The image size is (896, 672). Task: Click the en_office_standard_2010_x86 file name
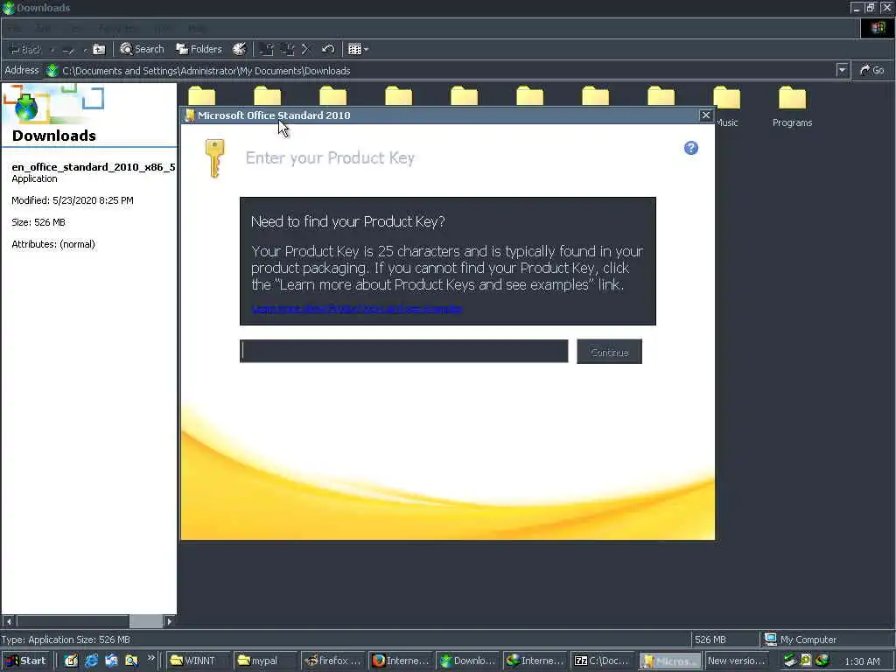coord(94,167)
